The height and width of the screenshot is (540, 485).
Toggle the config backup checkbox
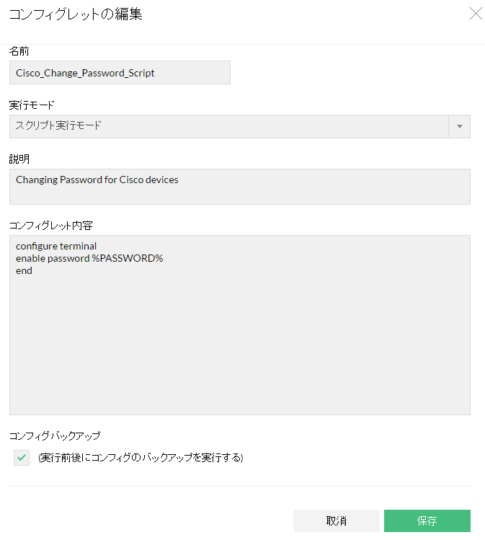click(x=22, y=458)
